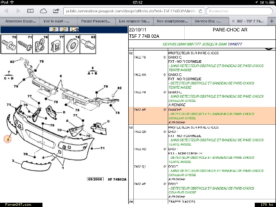Select the part 70 bolt thumbnail
Viewport: 276px width, 207px height.
click(9, 44)
